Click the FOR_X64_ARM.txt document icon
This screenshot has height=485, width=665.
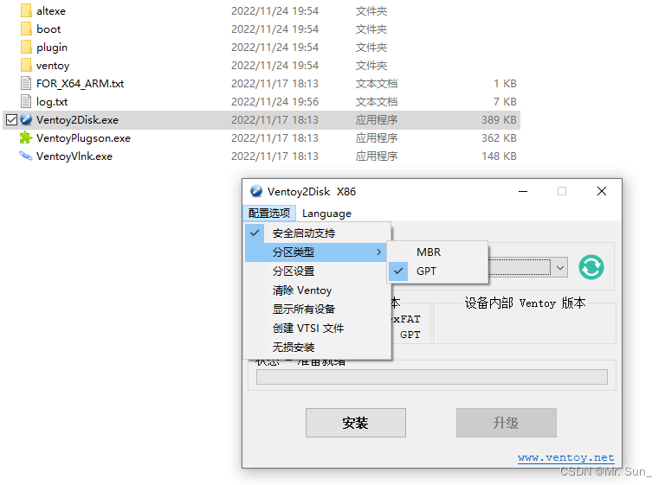pyautogui.click(x=26, y=84)
